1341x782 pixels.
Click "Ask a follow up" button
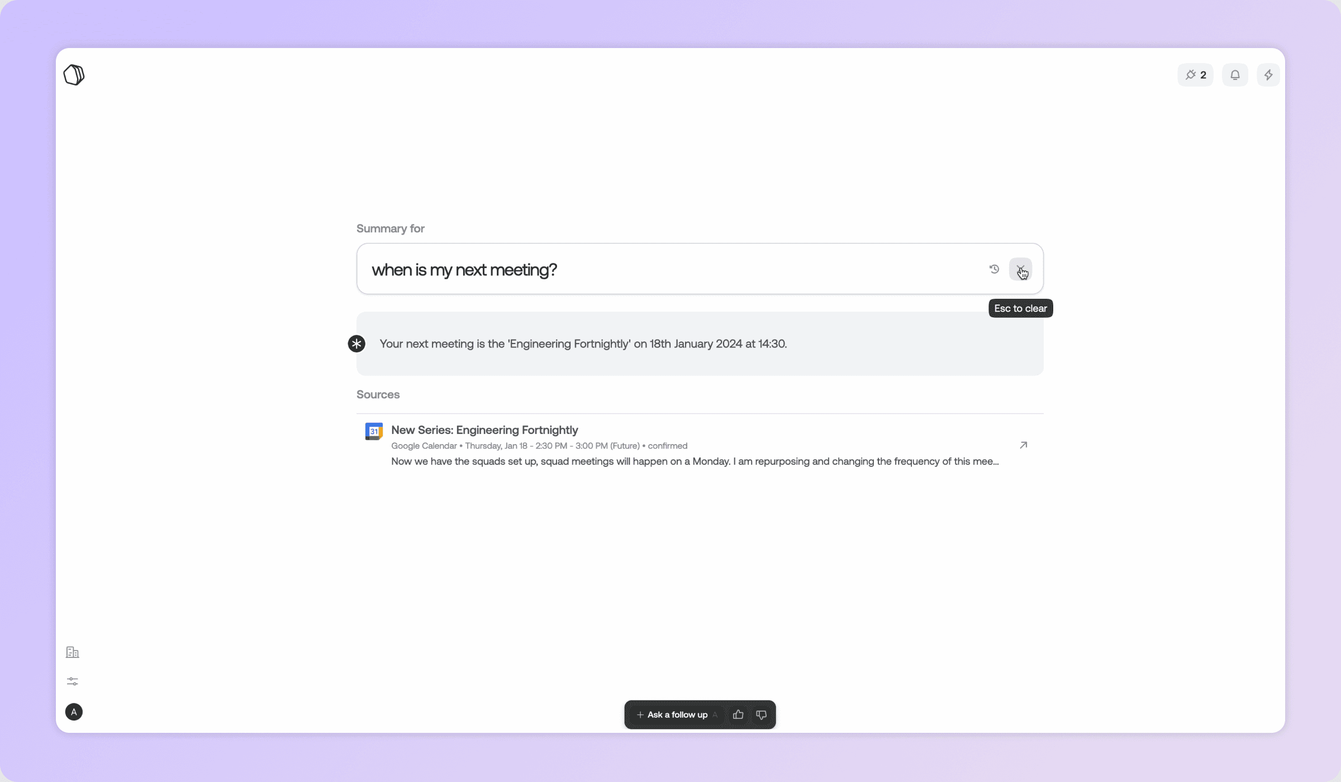pyautogui.click(x=672, y=715)
